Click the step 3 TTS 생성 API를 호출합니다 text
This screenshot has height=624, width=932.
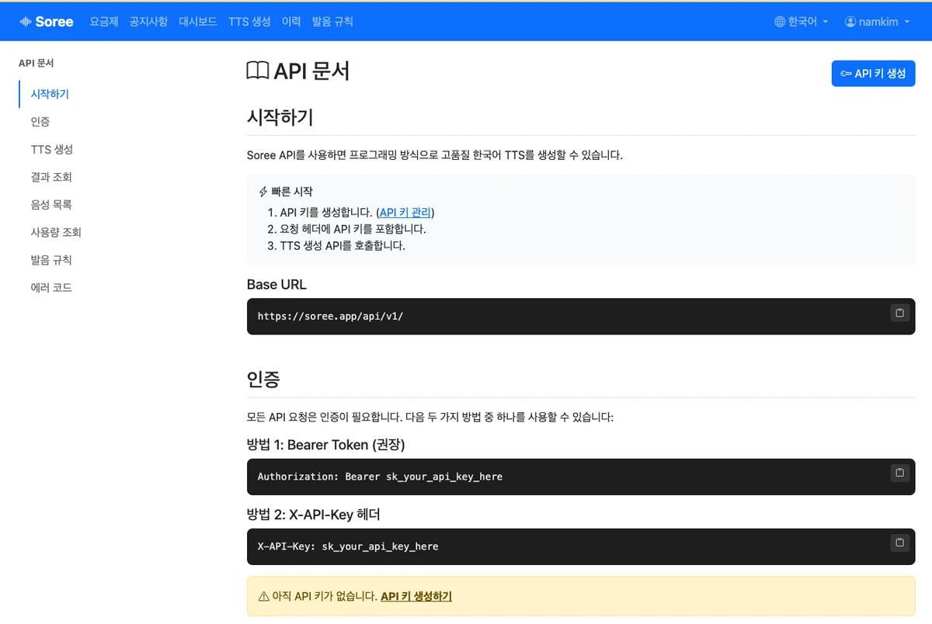pos(343,246)
